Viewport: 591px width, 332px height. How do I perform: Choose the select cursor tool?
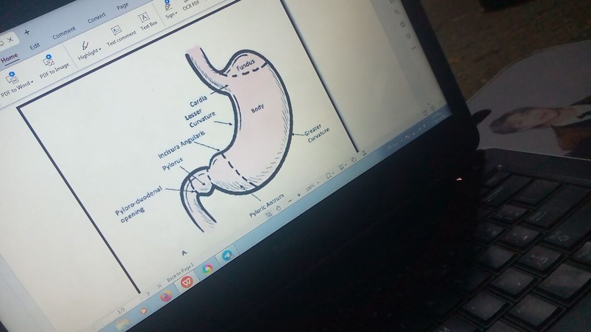269,214
